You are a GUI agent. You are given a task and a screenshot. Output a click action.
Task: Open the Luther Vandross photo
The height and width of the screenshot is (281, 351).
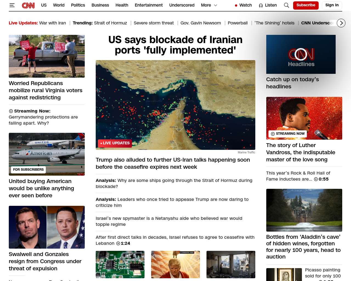pos(304,118)
